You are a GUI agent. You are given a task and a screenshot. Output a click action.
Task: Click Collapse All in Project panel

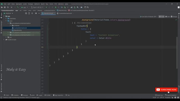coord(32,13)
